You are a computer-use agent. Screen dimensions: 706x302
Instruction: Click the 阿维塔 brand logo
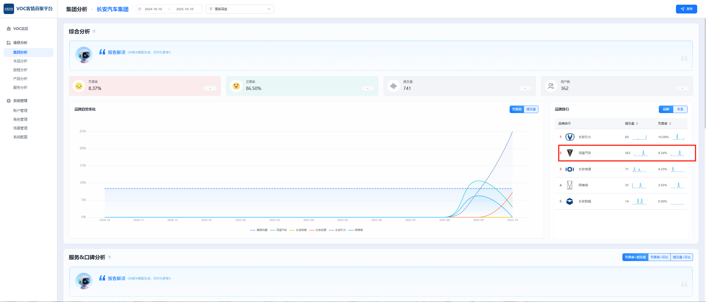(570, 185)
